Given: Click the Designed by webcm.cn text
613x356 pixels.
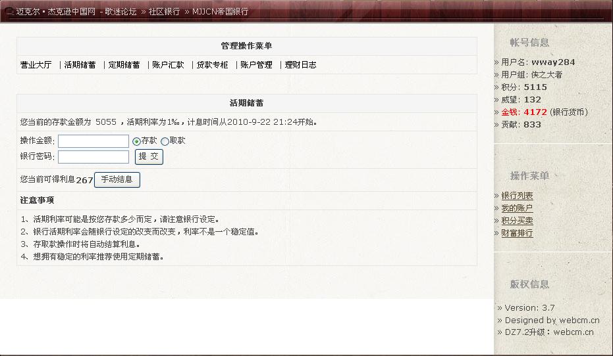Looking at the screenshot, I should [552, 320].
